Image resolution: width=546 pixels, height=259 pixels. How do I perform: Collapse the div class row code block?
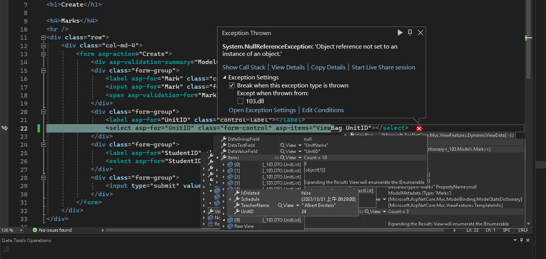tap(43, 38)
